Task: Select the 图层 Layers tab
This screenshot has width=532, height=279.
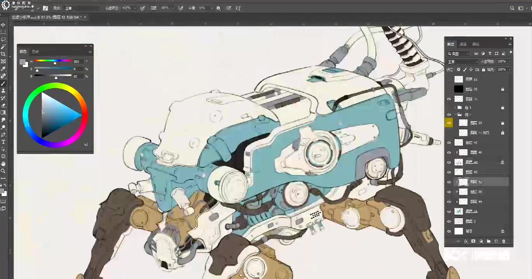Action: 450,44
